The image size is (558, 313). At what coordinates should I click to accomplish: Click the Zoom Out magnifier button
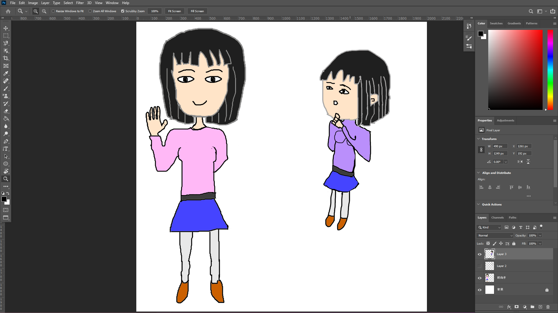point(44,11)
